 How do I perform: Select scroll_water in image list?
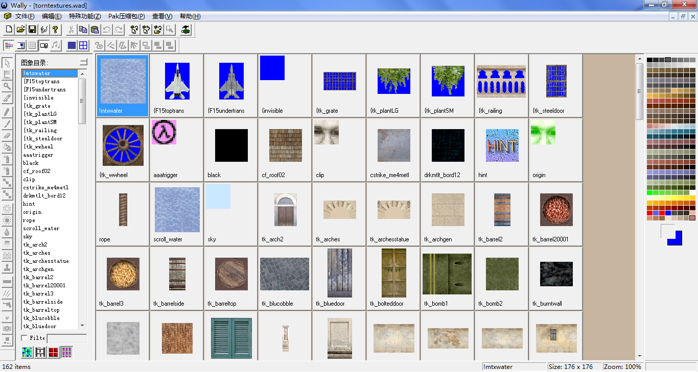tap(50, 228)
